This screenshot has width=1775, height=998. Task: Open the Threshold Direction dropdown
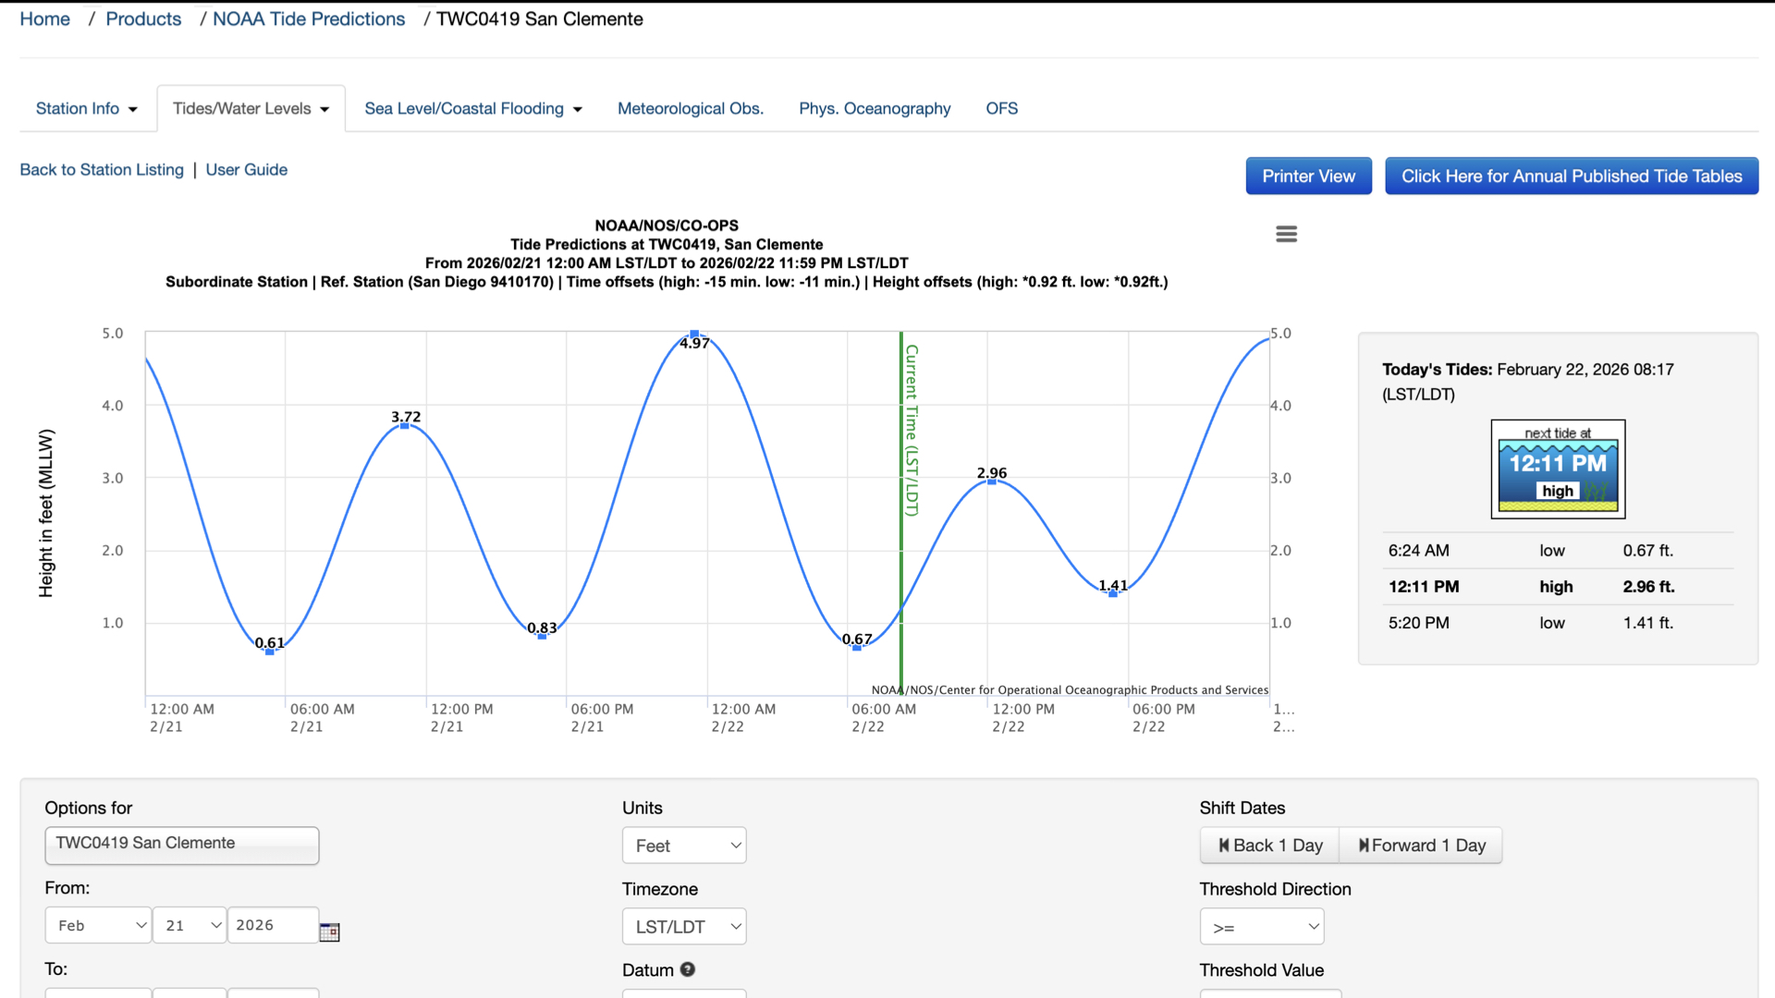point(1261,927)
